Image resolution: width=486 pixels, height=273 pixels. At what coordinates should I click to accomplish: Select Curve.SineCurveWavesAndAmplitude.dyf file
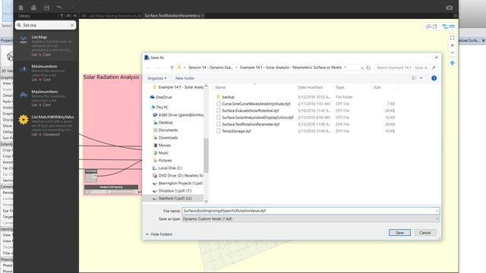[256, 104]
